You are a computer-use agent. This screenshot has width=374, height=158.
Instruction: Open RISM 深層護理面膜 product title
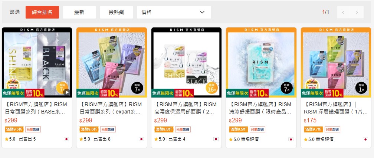(335, 108)
